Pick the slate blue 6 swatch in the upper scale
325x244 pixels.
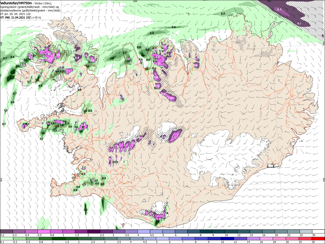181,232
